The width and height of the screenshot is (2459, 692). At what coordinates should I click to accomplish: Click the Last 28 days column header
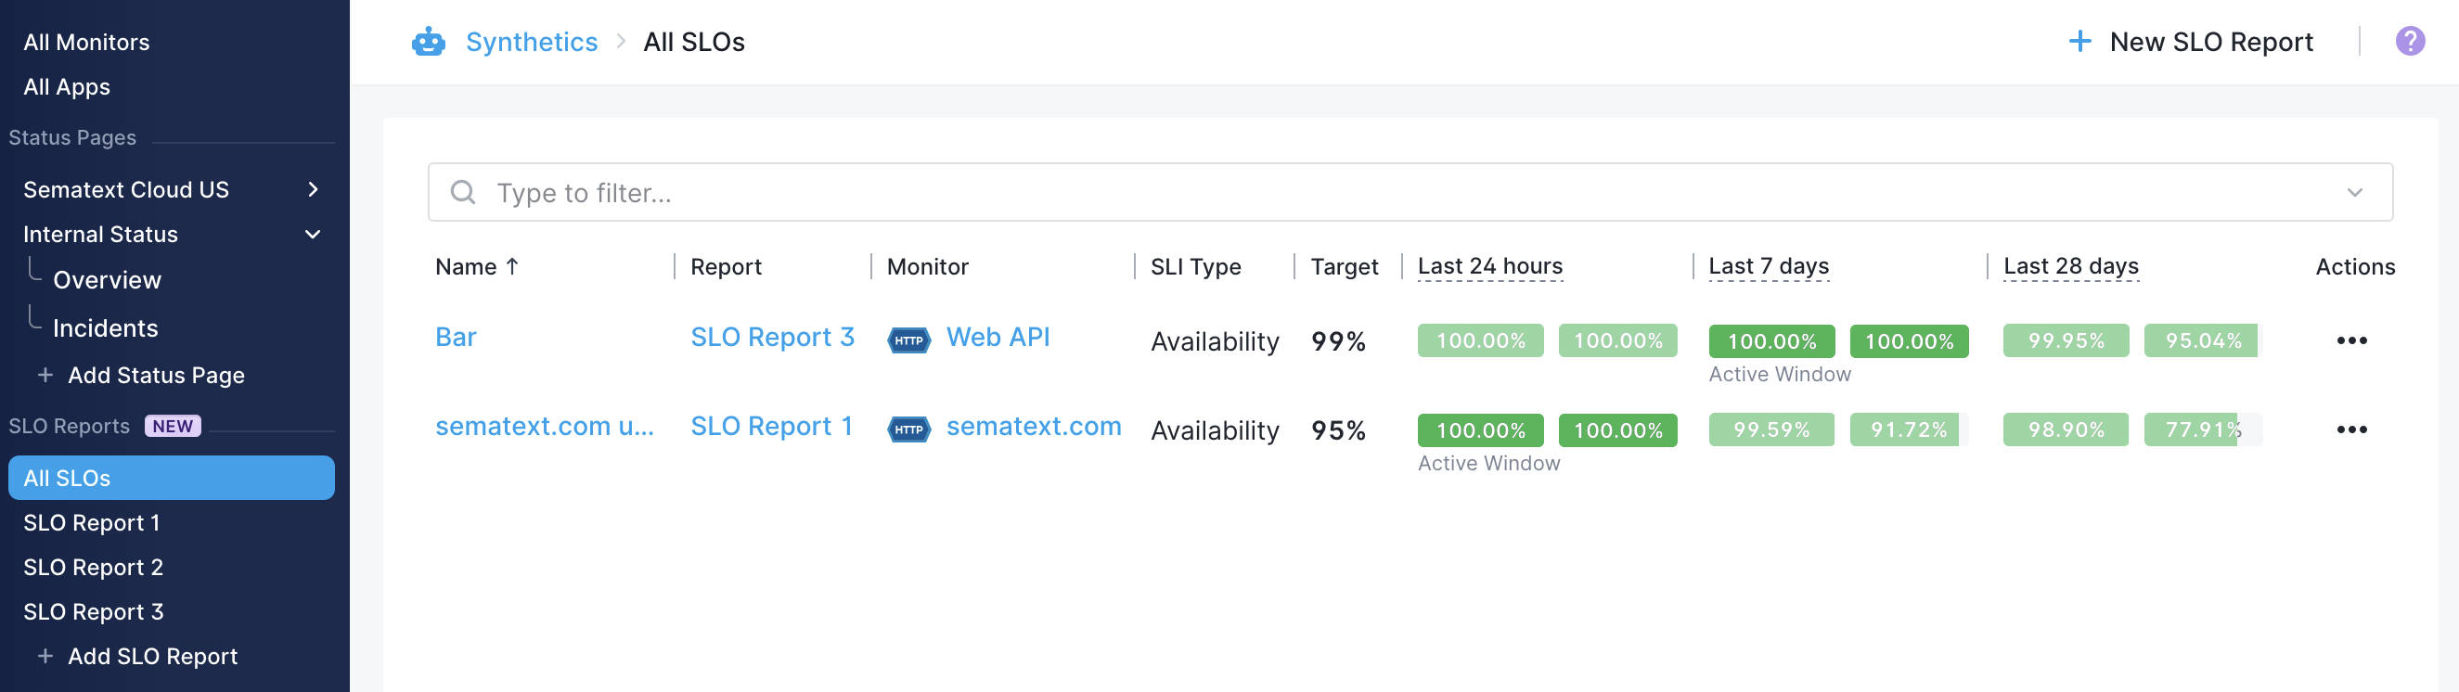[2070, 266]
